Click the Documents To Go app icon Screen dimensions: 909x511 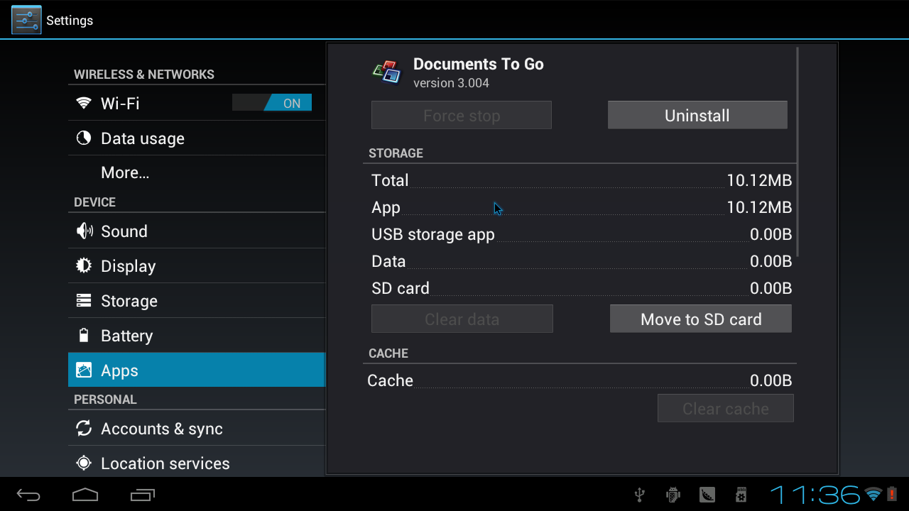(387, 72)
